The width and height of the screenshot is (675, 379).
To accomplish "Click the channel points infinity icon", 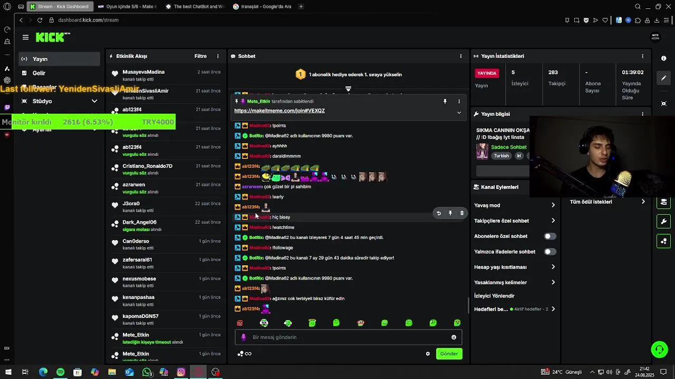I will [245, 354].
